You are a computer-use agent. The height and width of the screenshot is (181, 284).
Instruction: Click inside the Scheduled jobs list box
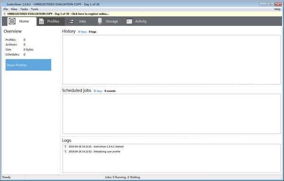point(171,114)
